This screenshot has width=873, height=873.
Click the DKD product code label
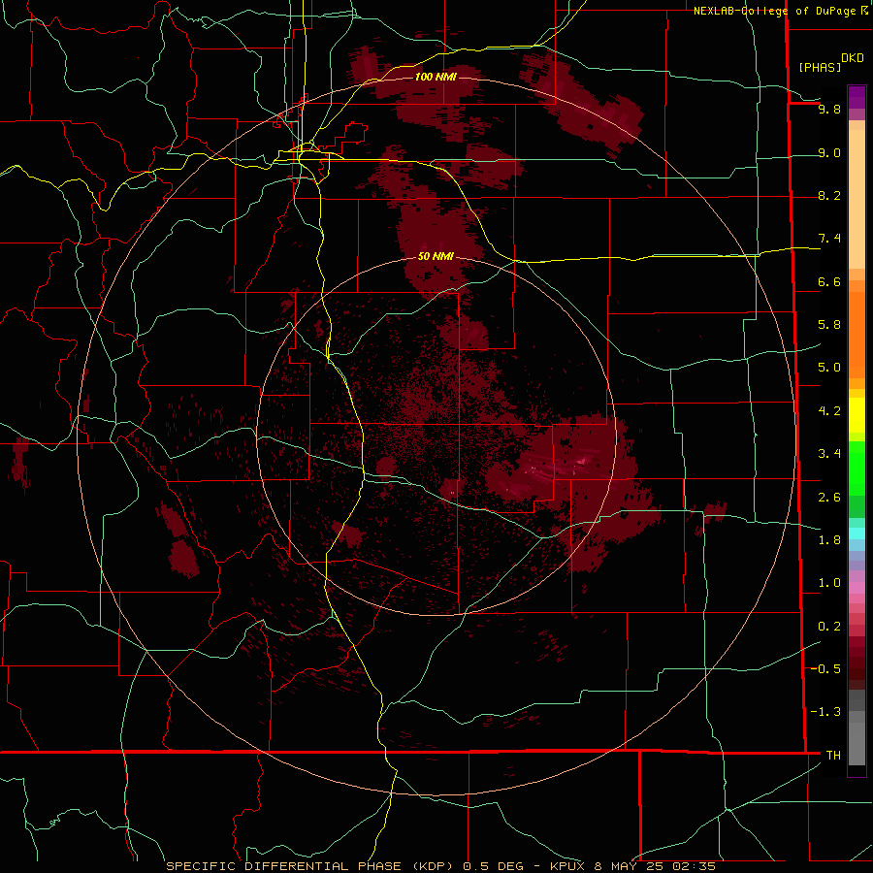pos(853,58)
